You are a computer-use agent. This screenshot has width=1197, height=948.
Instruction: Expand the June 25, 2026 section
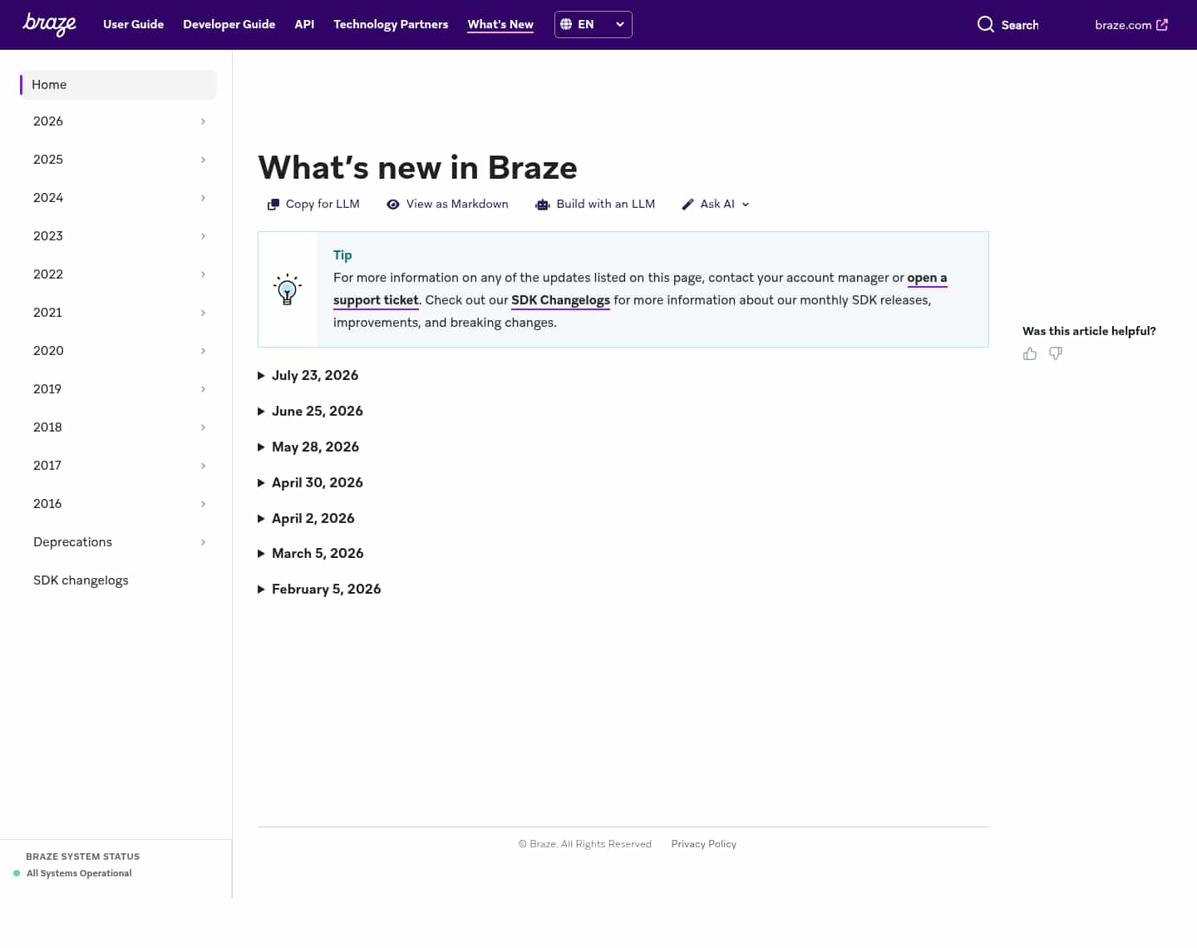310,411
